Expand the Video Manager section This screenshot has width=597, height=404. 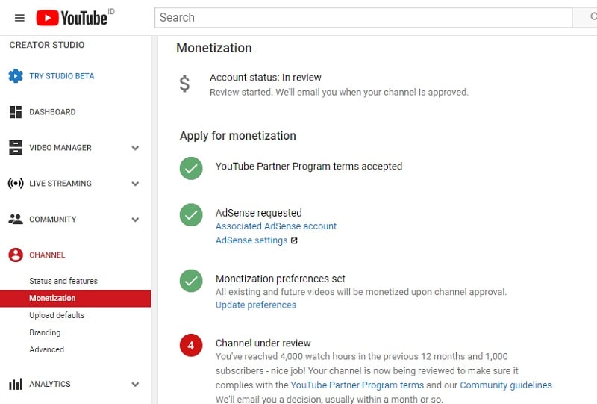pos(135,148)
